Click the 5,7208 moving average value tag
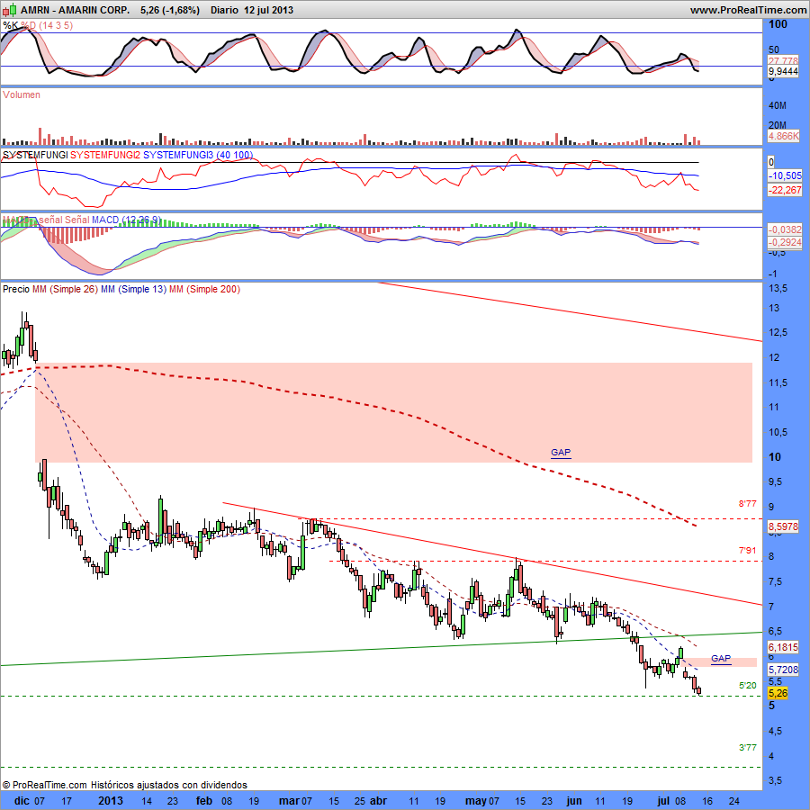 (x=783, y=670)
